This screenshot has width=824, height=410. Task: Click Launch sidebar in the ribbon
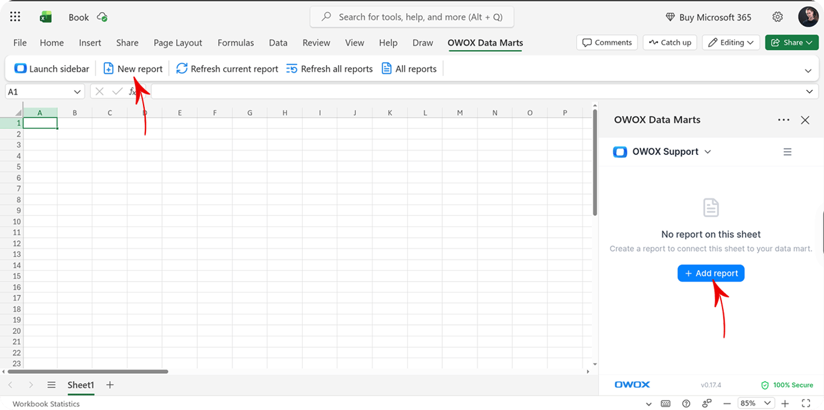[52, 69]
